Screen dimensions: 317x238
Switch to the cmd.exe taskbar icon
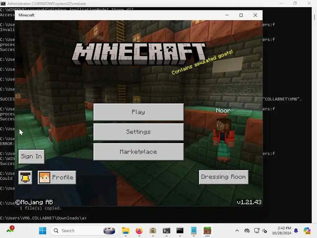(x=180, y=231)
